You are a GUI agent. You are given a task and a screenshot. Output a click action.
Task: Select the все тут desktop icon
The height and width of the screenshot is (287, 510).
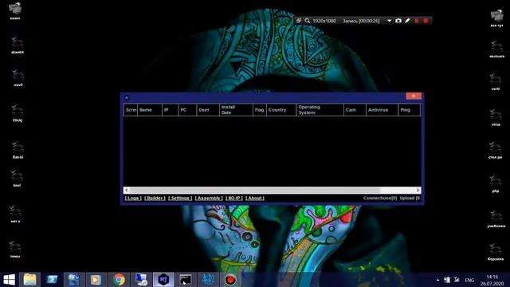(x=496, y=18)
